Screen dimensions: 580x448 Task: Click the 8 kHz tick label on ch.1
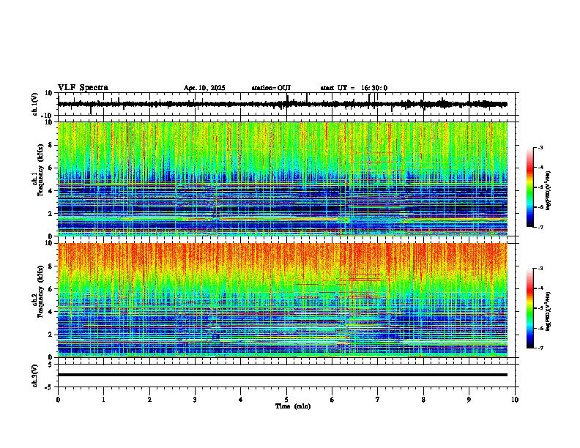click(51, 145)
